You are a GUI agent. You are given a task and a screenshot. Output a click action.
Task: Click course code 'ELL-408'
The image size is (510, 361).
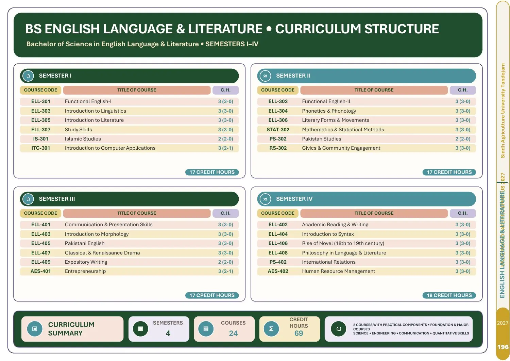coord(278,253)
